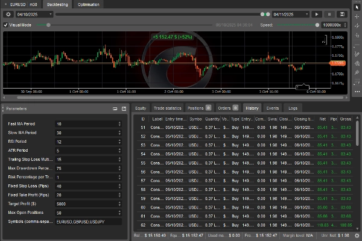362x241 pixels.
Task: Select the crosshair tool in right toolbar
Action: [x=356, y=17]
